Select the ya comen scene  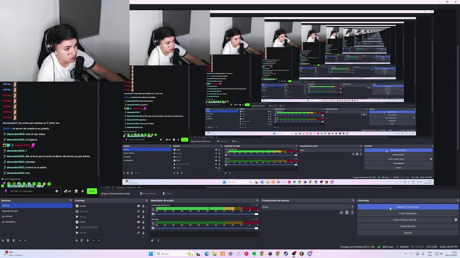click(36, 216)
